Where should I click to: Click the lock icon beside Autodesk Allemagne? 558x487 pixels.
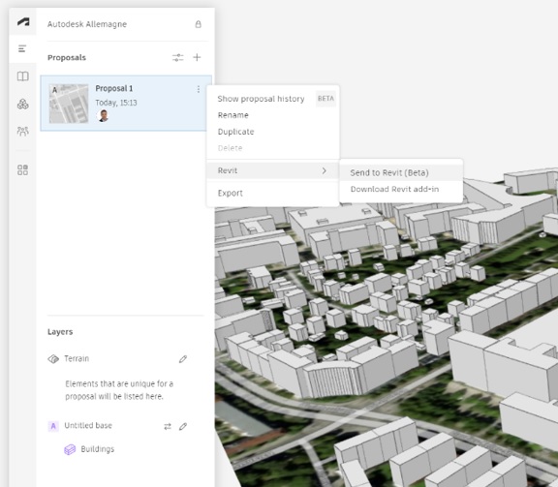tap(199, 24)
